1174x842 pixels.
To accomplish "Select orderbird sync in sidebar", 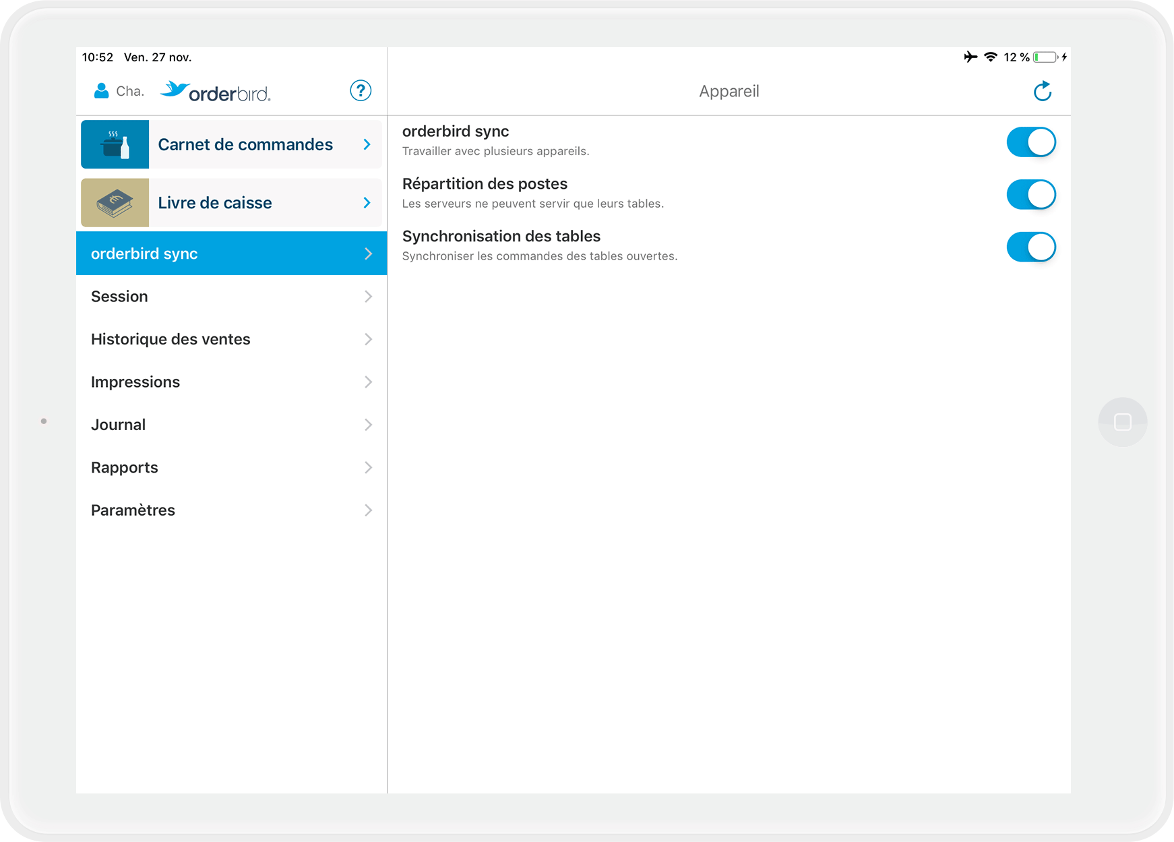I will (231, 253).
